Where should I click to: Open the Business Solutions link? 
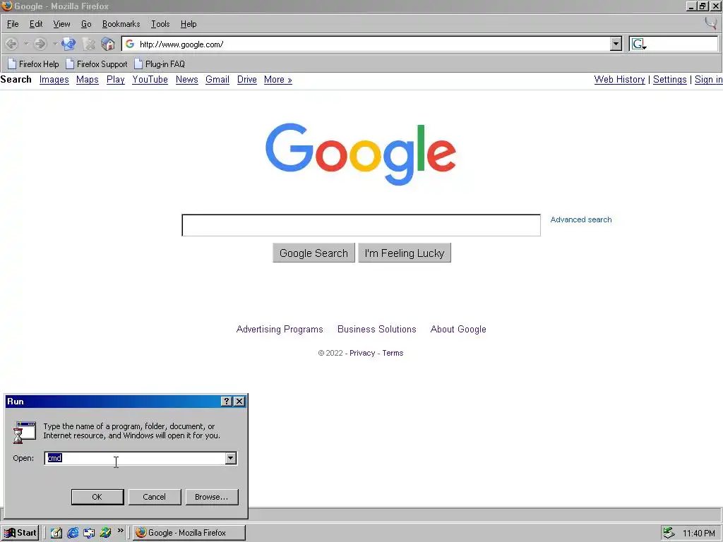point(377,330)
